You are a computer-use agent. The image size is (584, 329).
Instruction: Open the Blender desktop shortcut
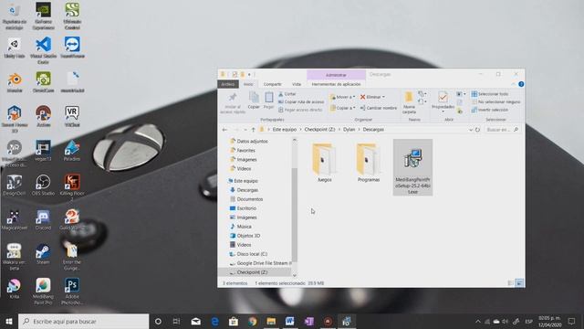15,82
